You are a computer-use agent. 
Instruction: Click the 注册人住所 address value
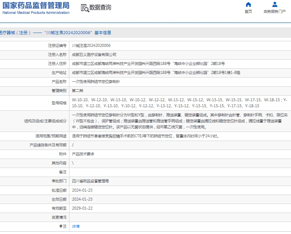148,64
